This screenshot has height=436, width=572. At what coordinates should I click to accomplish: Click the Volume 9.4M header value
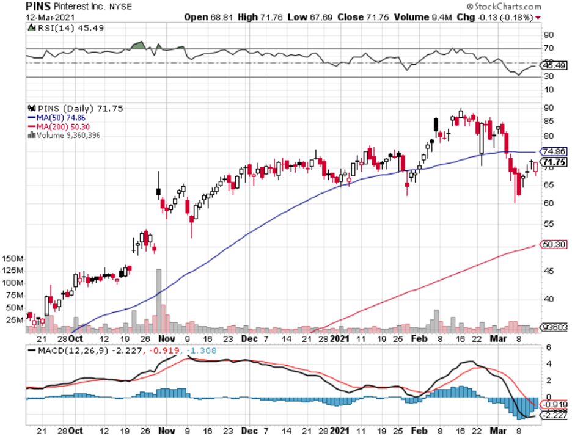click(423, 17)
